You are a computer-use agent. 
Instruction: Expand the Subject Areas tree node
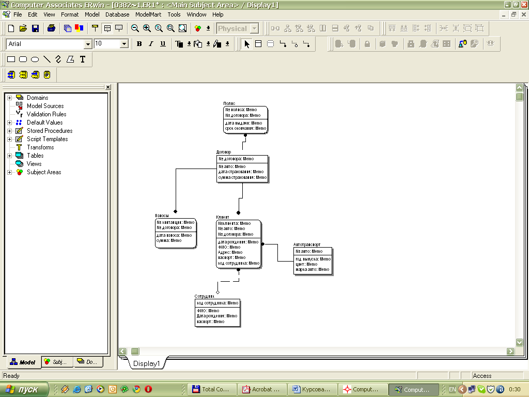pyautogui.click(x=9, y=173)
